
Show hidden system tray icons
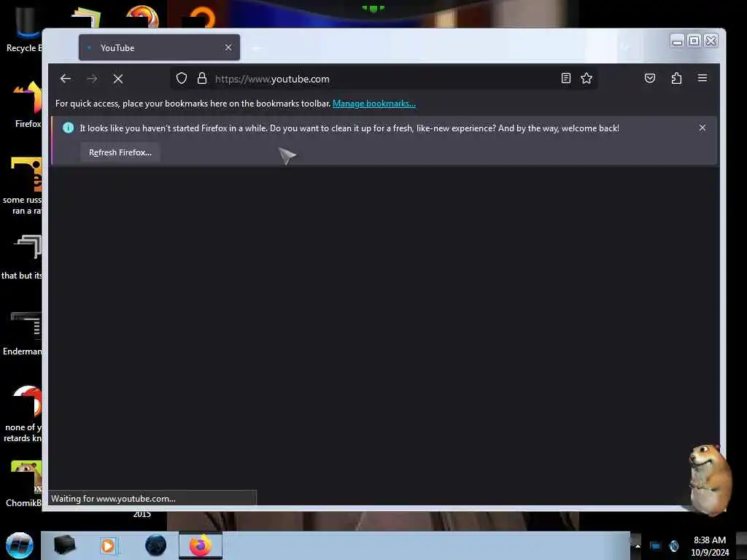pyautogui.click(x=638, y=546)
